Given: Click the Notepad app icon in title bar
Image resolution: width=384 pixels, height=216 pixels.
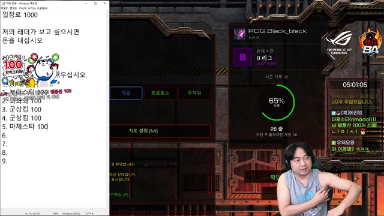Looking at the screenshot, I should coord(3,4).
